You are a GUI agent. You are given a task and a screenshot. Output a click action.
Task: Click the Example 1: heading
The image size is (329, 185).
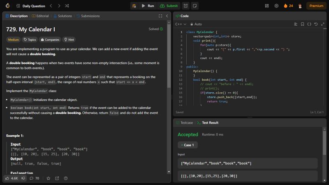coord(15,136)
